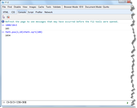The width and height of the screenshot is (137, 108).
Task: Click the Refresh the page info message
Action: 62,22
